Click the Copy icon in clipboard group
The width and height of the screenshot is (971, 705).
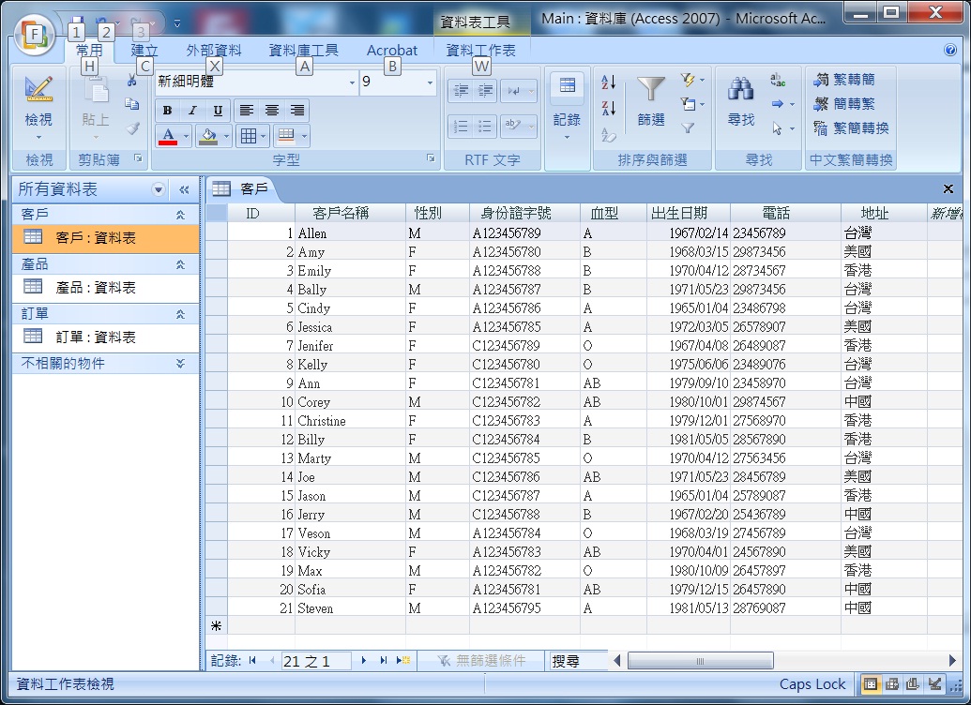[132, 103]
